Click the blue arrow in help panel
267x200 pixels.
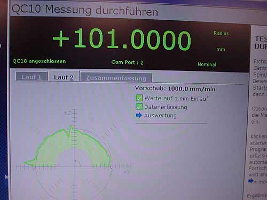pyautogui.click(x=251, y=181)
